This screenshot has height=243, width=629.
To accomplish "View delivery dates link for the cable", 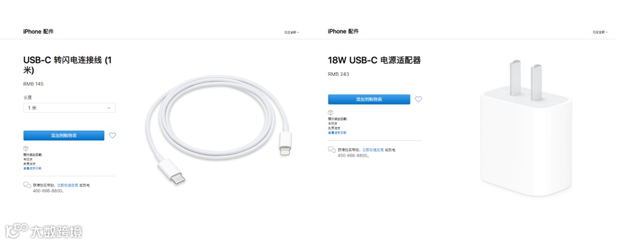I will click(32, 168).
